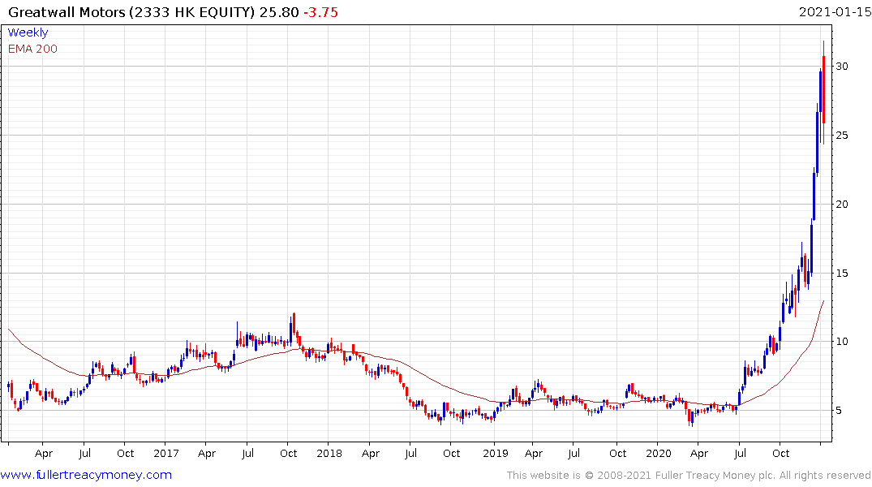872x487 pixels.
Task: Open the www.fullertreacymoney.com link
Action: pos(86,475)
